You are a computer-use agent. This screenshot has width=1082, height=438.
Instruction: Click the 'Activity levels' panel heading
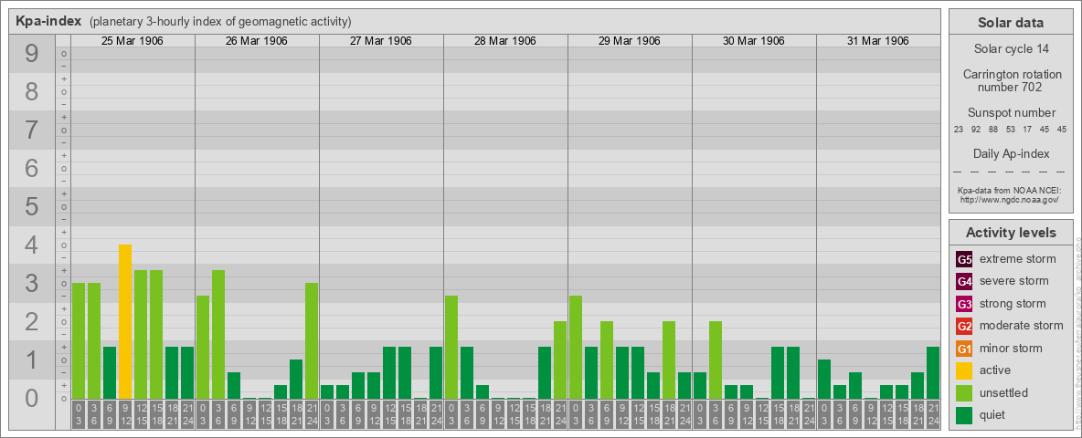[1011, 233]
